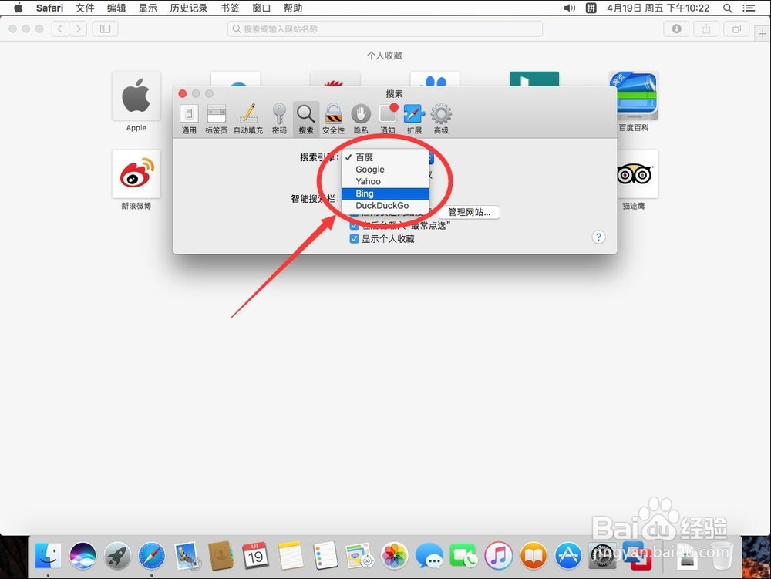
Task: Open App Store in the dock
Action: pos(568,556)
